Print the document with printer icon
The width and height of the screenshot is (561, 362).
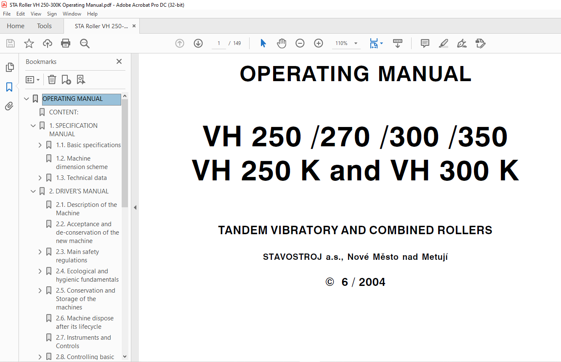[66, 43]
